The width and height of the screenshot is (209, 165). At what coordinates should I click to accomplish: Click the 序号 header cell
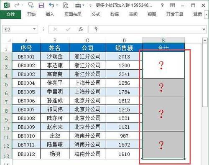click(x=26, y=48)
